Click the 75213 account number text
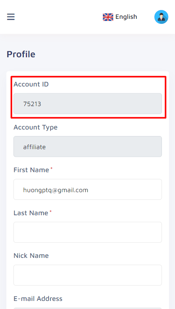The width and height of the screenshot is (175, 309). 32,104
